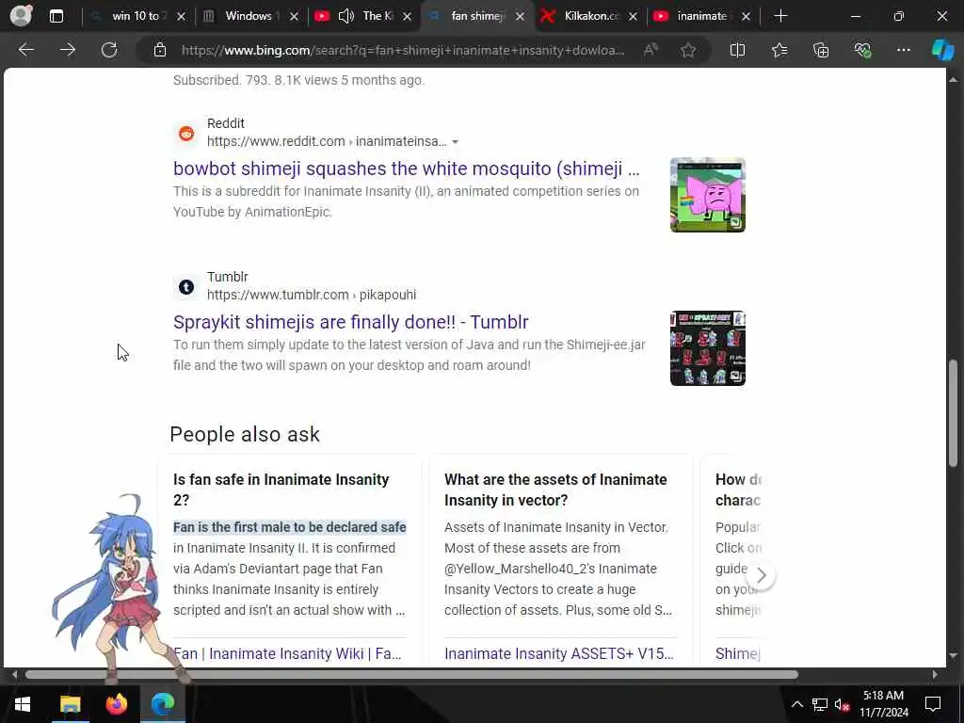
Task: Open the taskbar clock and date
Action: tap(883, 704)
